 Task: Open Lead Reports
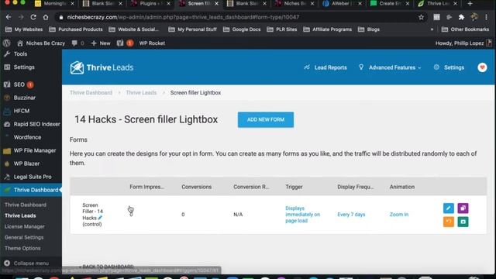(325, 67)
